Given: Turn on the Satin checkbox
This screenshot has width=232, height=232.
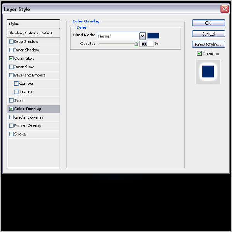Looking at the screenshot, I should pyautogui.click(x=11, y=100).
